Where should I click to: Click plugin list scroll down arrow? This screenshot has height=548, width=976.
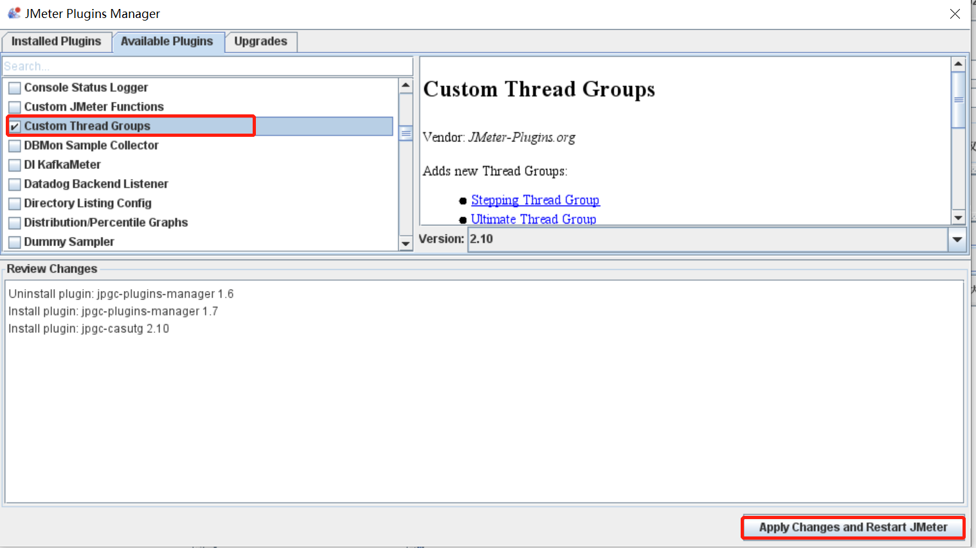406,243
